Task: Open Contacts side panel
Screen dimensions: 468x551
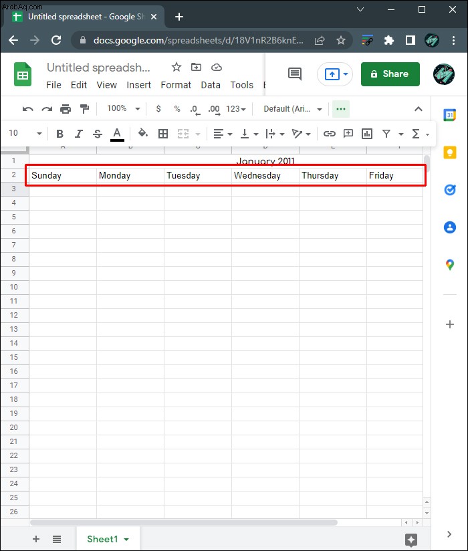Action: point(450,227)
